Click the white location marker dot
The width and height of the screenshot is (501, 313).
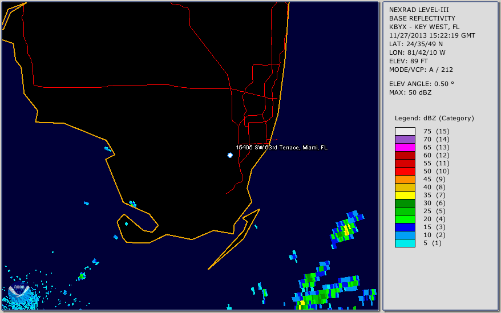pos(230,155)
